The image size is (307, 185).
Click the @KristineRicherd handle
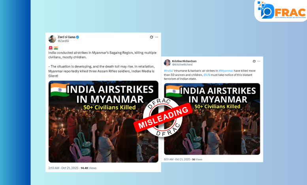click(182, 65)
